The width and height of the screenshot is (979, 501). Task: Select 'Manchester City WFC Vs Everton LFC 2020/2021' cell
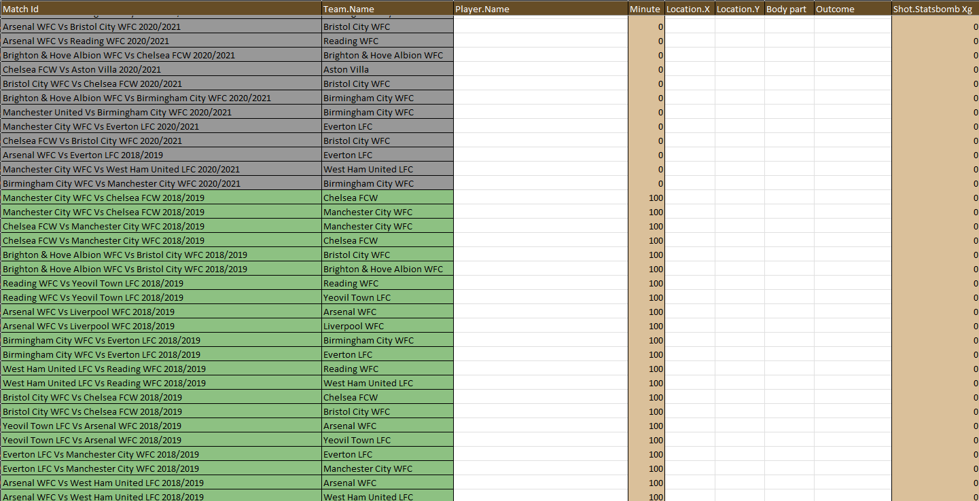161,126
